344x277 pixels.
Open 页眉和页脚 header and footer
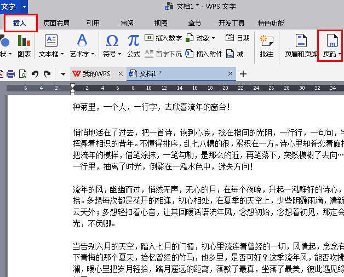coord(301,45)
